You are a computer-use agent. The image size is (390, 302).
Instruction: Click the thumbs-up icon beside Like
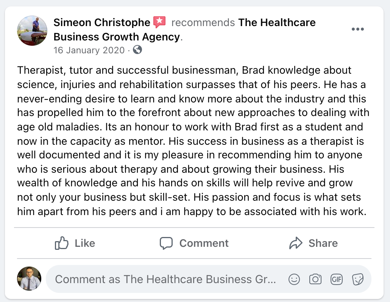pyautogui.click(x=61, y=243)
